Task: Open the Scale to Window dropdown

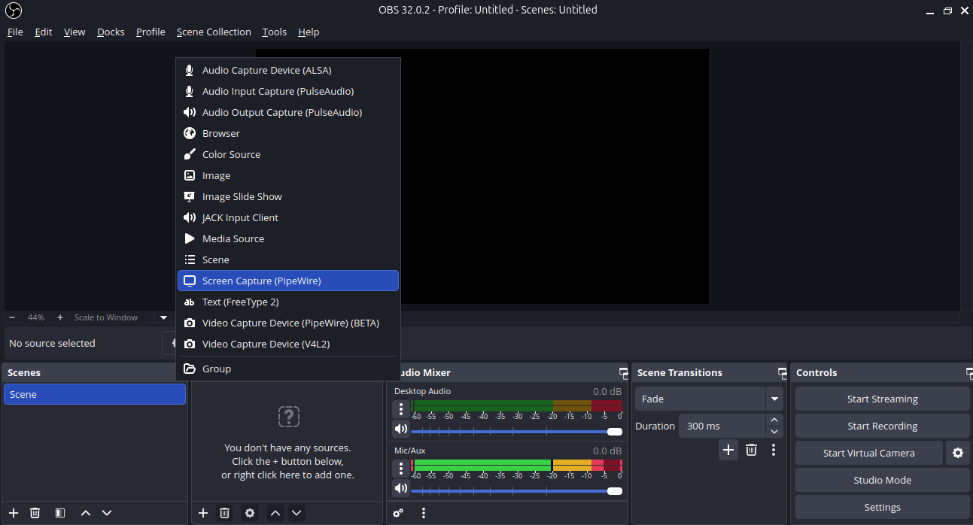Action: tap(163, 317)
